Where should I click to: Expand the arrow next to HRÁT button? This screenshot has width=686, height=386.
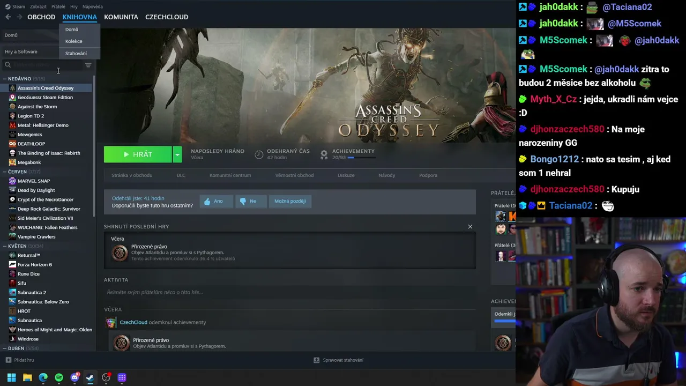tap(177, 154)
